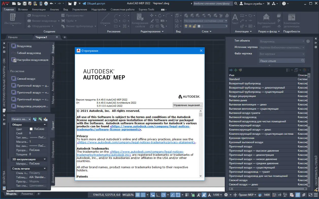
Task: Open the Несохраненное состояние слоя dropdown
Action: pos(205,21)
